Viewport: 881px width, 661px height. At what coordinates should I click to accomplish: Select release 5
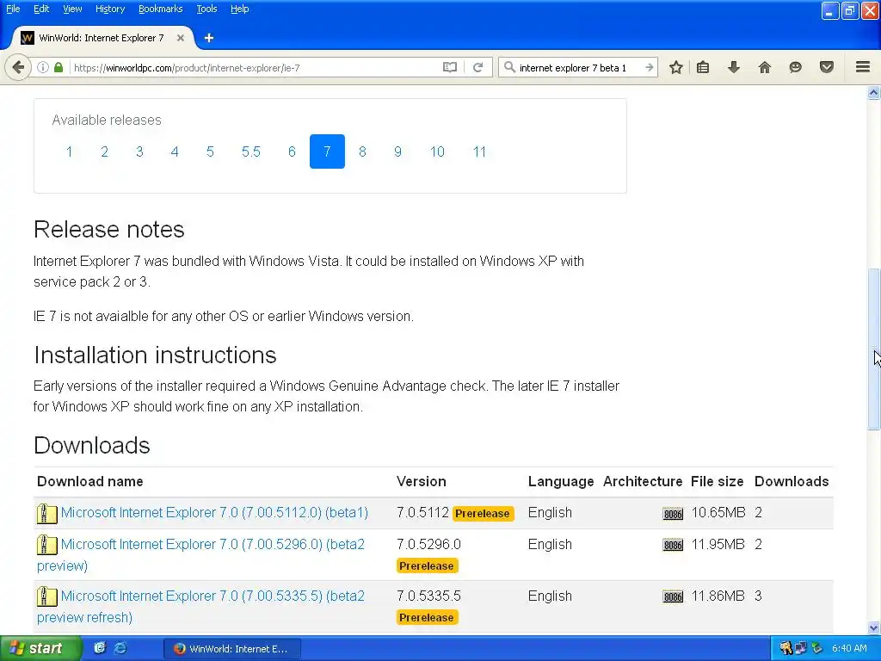click(210, 151)
